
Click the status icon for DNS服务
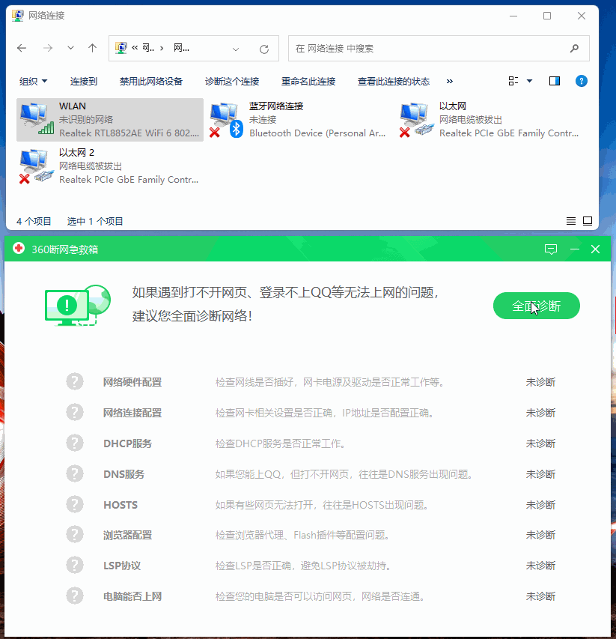75,474
